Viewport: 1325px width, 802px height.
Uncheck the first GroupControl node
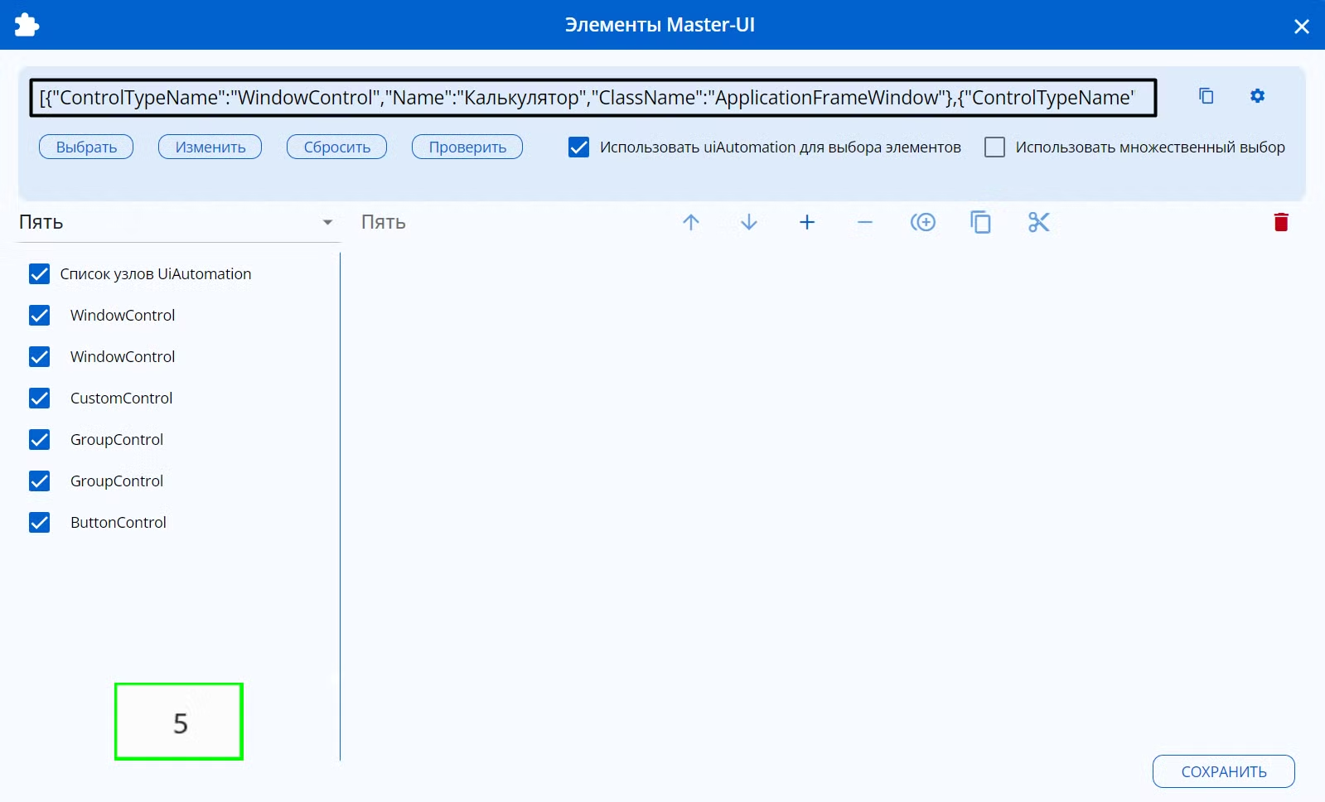tap(39, 440)
